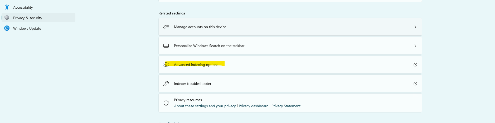Open About these settings and your privacy link
This screenshot has height=123, width=495.
[205, 106]
